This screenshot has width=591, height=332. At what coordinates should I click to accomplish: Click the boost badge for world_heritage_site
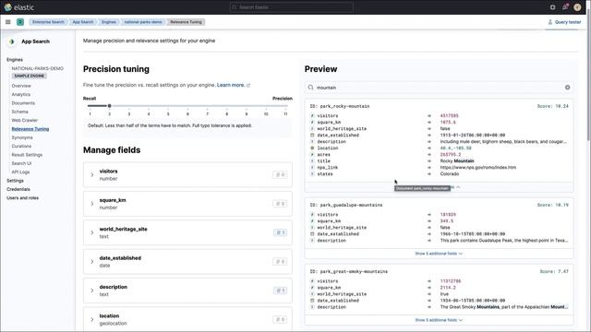point(280,232)
